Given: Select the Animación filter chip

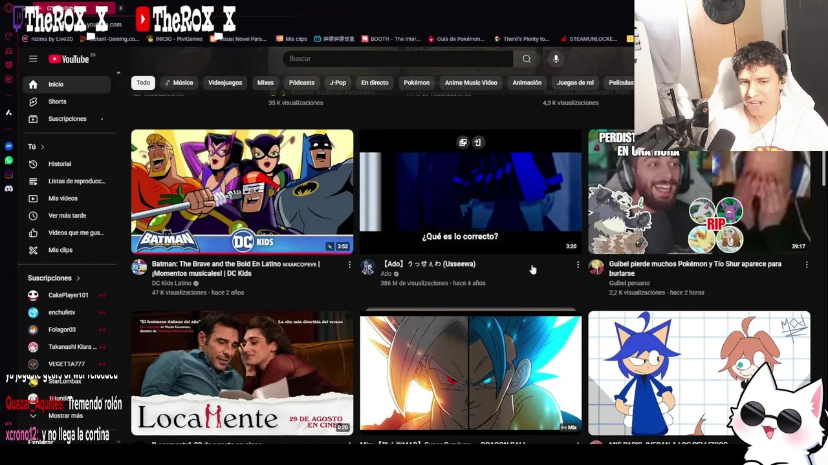Looking at the screenshot, I should point(527,83).
